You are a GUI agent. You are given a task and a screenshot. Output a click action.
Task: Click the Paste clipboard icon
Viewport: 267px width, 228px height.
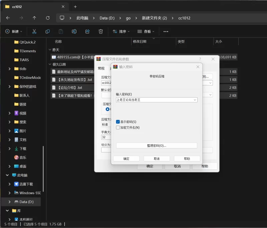coord(61,31)
